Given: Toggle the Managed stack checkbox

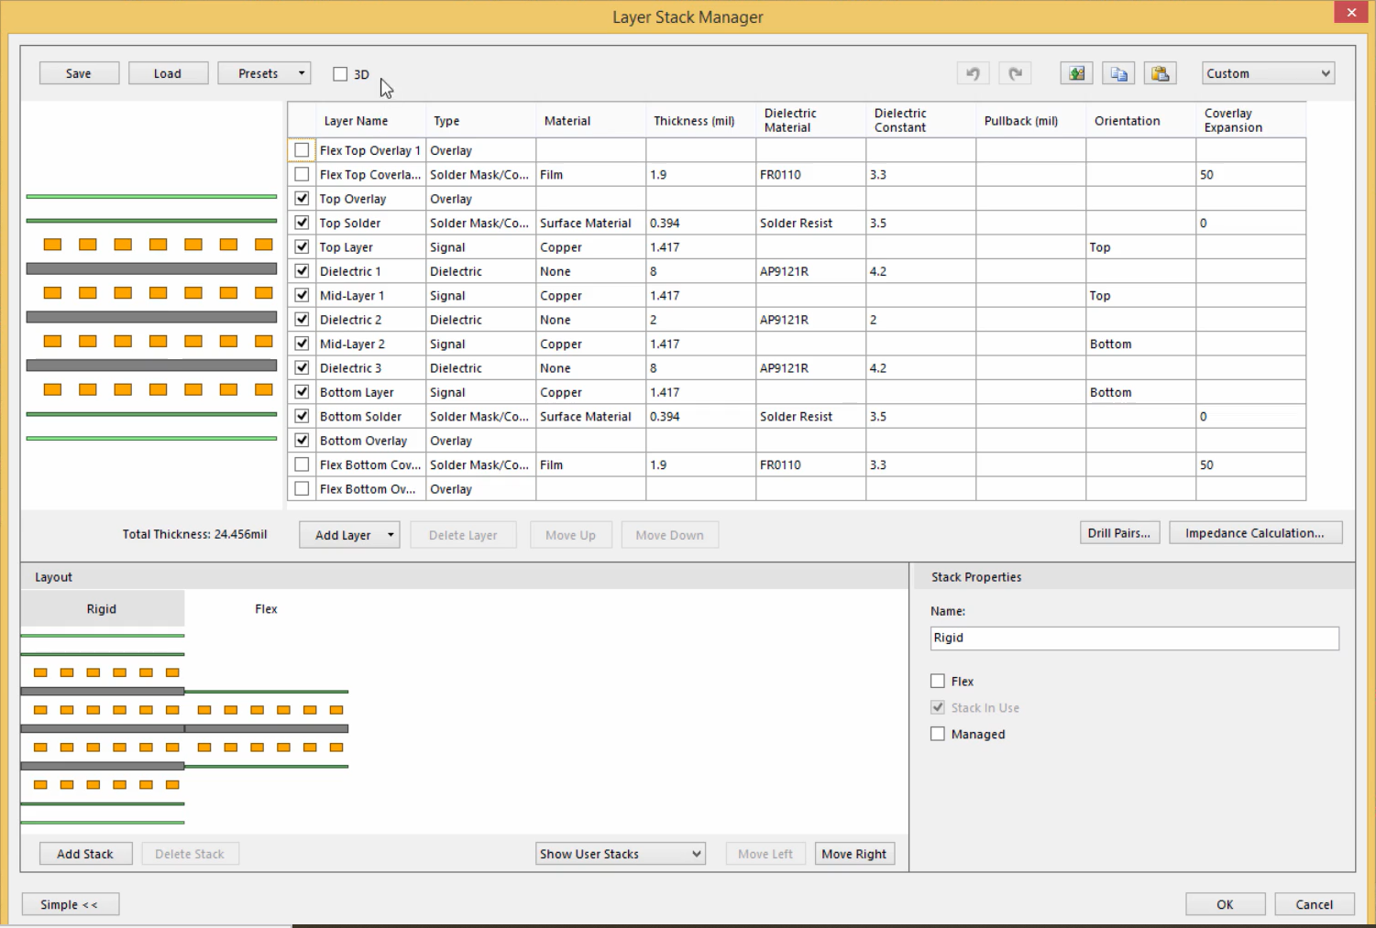Looking at the screenshot, I should click(938, 734).
